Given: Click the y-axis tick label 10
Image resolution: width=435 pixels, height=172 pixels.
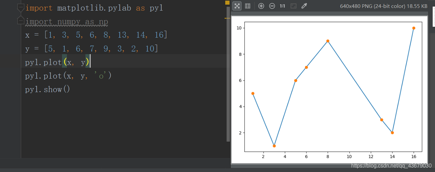Looking at the screenshot, I should [239, 28].
